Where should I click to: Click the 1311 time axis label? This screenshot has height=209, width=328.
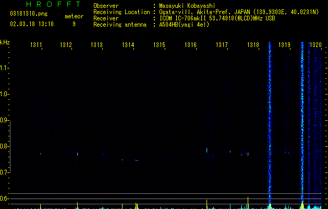(x=36, y=45)
